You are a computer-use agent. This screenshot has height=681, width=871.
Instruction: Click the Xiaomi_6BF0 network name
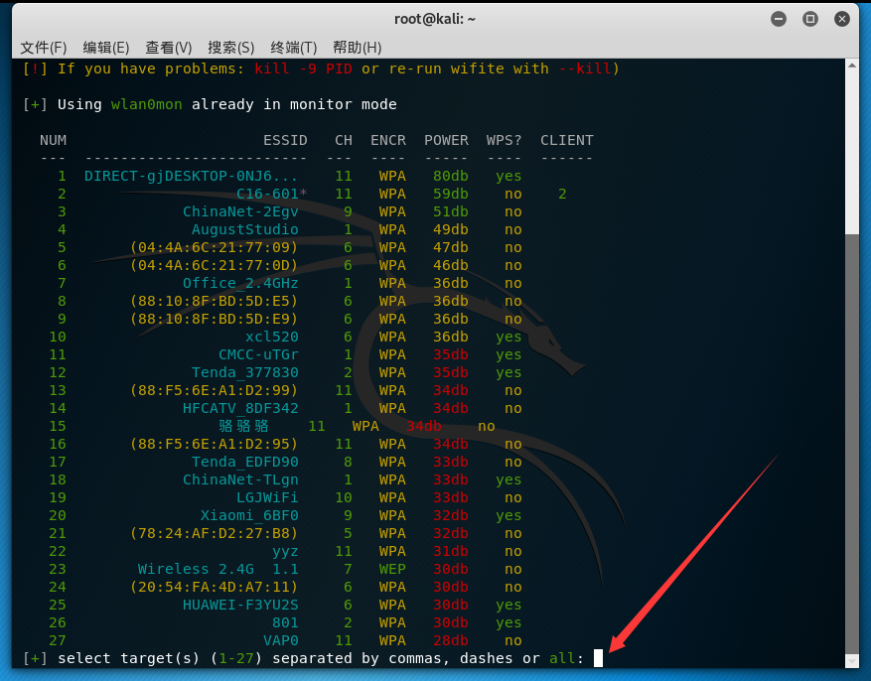[x=249, y=515]
